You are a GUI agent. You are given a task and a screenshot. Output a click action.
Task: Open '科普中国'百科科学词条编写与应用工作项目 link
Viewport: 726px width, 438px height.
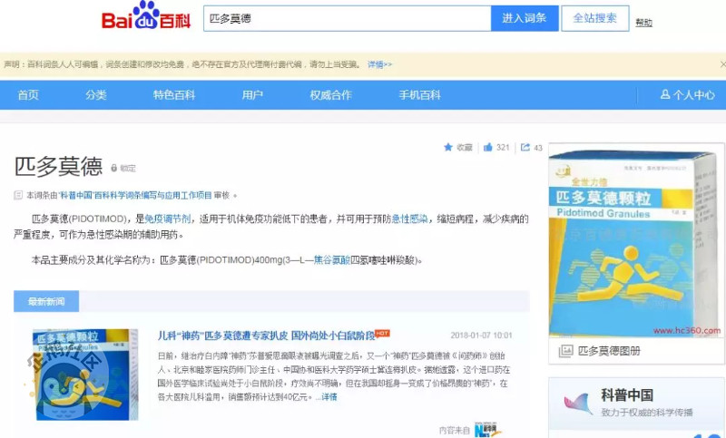point(135,195)
